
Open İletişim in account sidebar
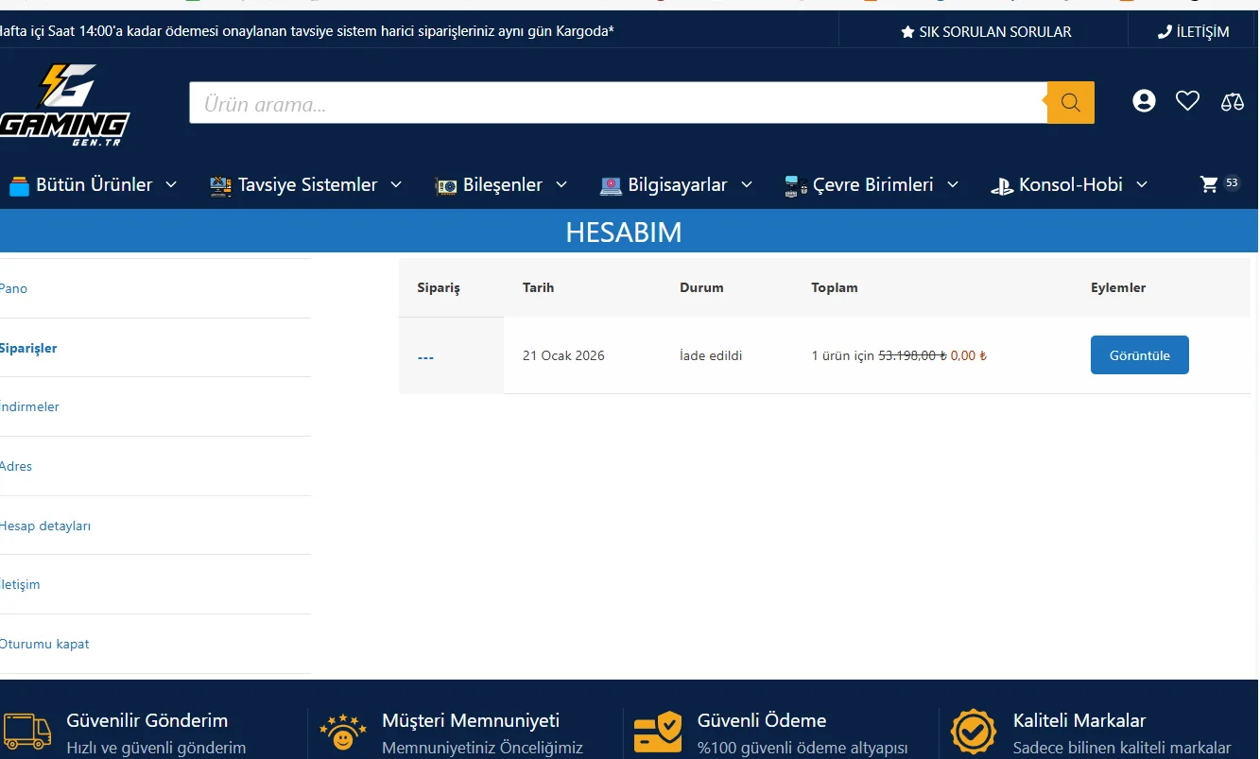(x=20, y=584)
